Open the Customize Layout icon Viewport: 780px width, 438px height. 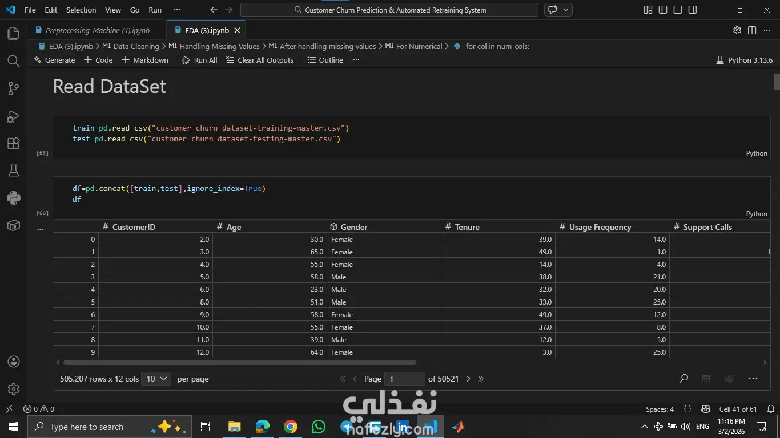click(x=648, y=10)
